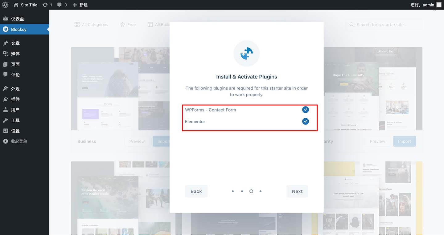Open the 您好, admin account menu

pos(426,5)
